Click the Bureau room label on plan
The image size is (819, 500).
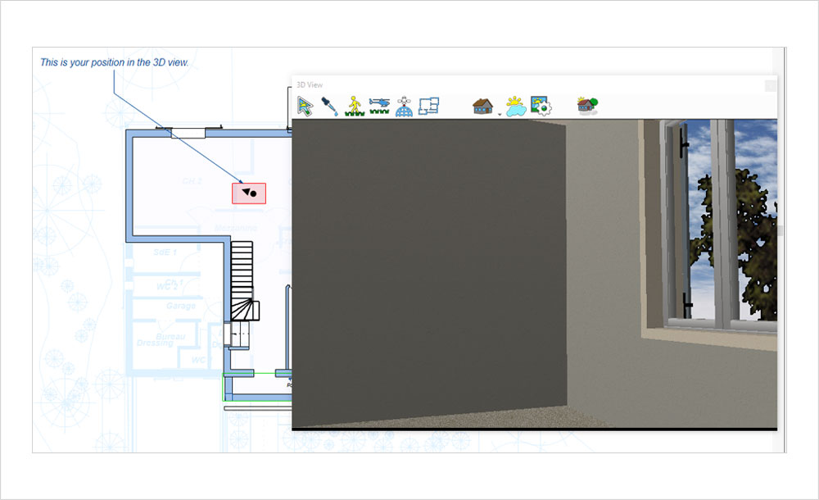[x=170, y=336]
